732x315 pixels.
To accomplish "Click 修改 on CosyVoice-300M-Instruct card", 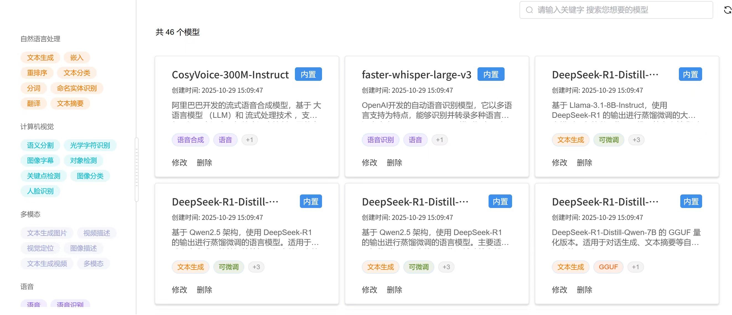I will tap(179, 162).
